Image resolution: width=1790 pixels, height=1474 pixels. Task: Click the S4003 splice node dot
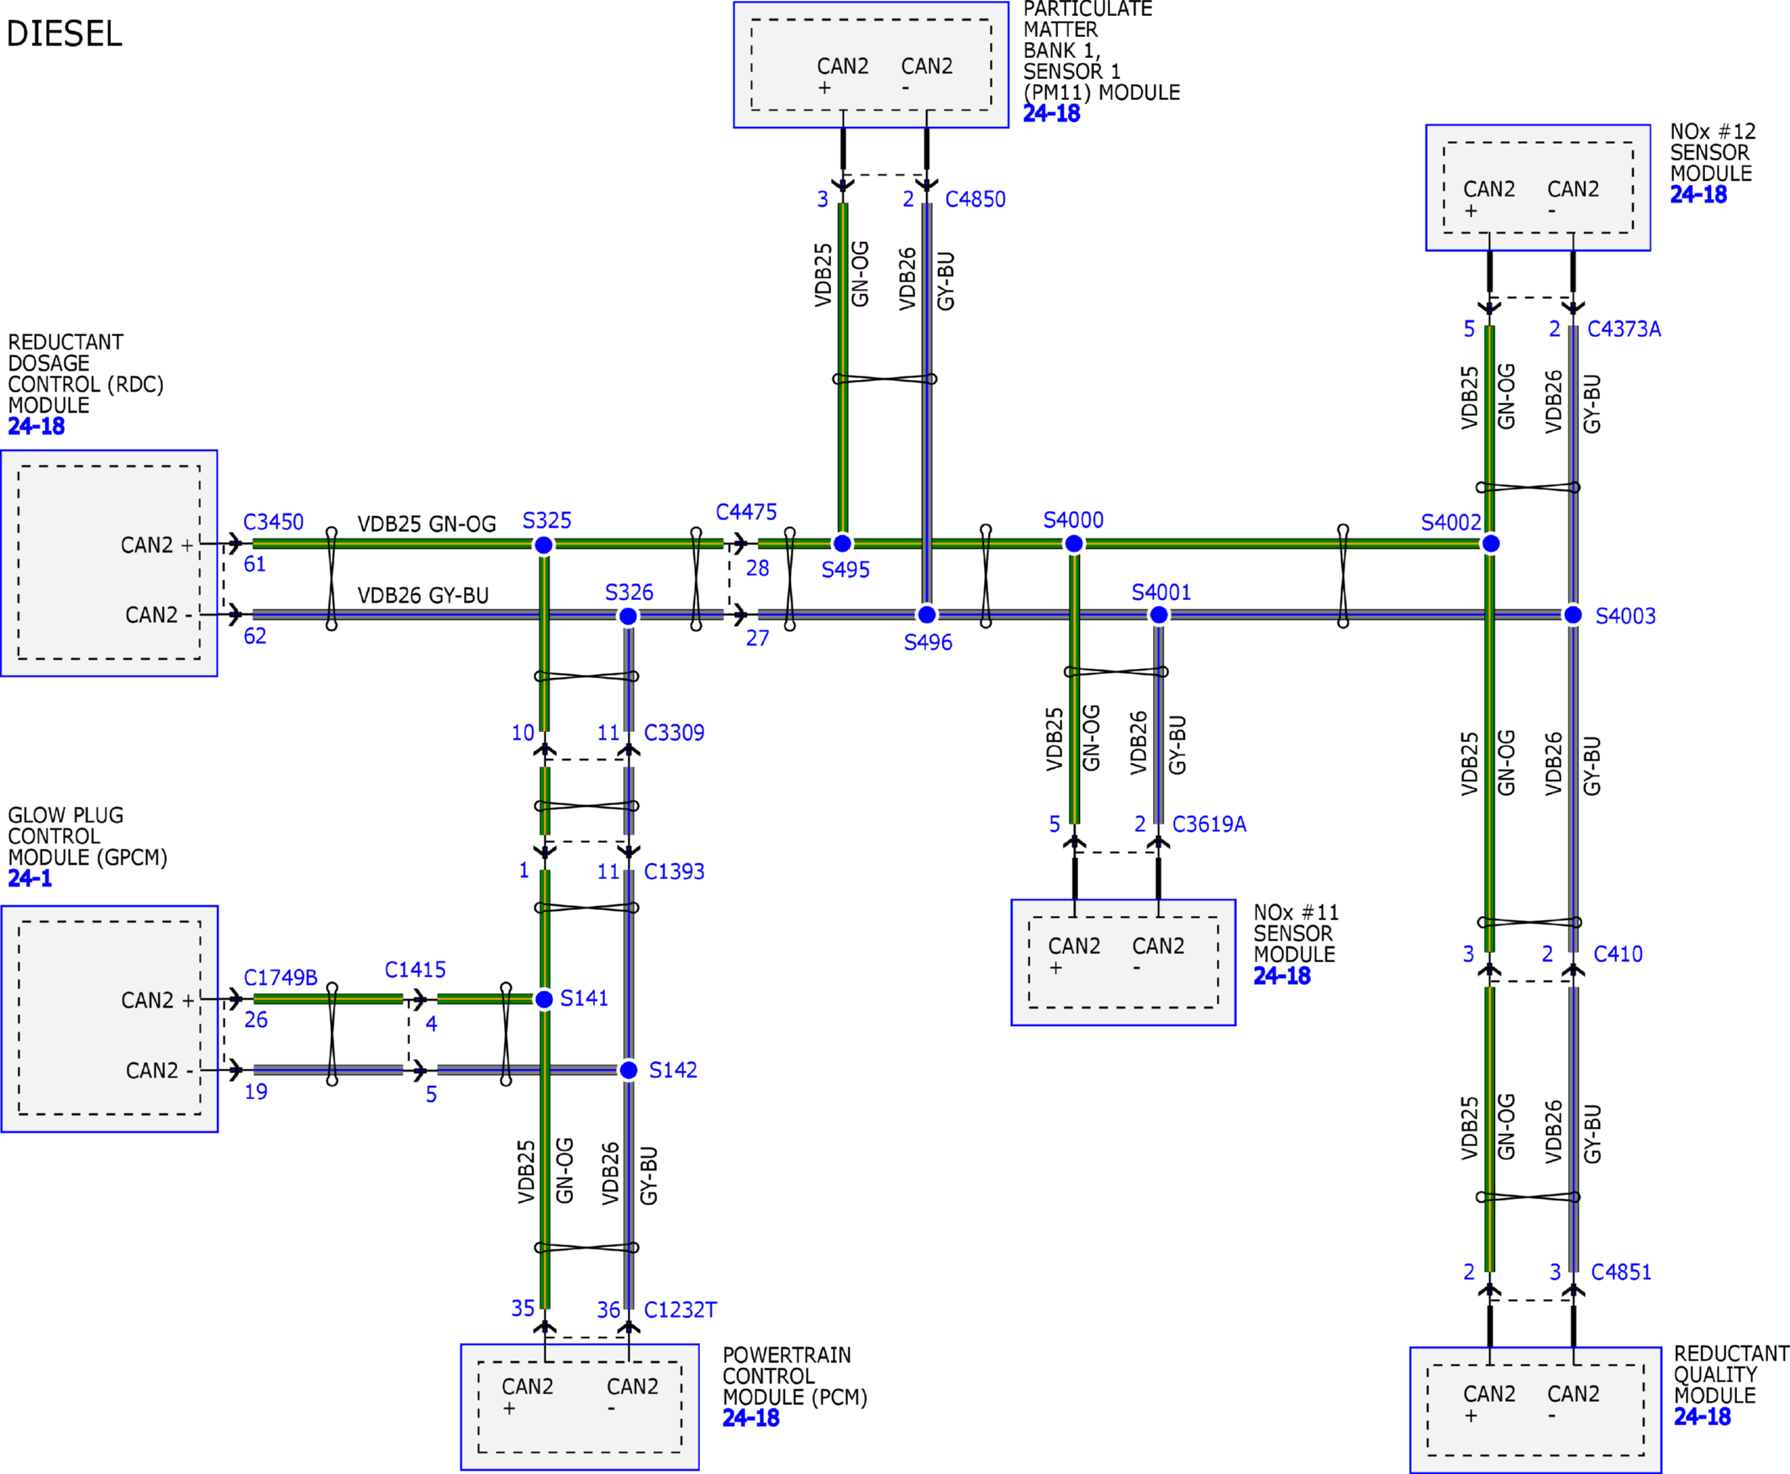[1572, 613]
